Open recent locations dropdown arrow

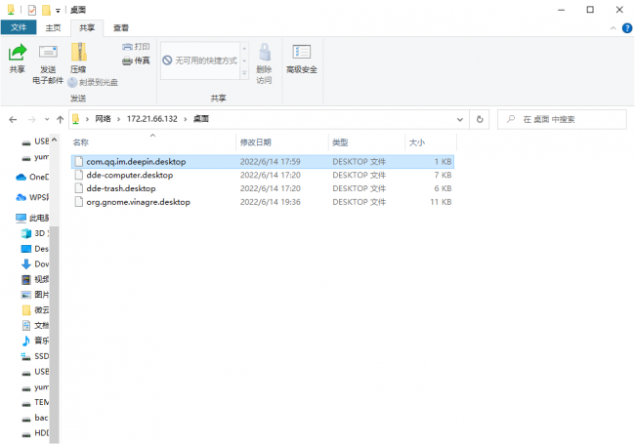[47, 119]
